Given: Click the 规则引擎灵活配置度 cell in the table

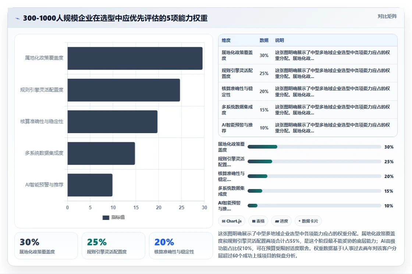Looking at the screenshot, I should pos(237,74).
